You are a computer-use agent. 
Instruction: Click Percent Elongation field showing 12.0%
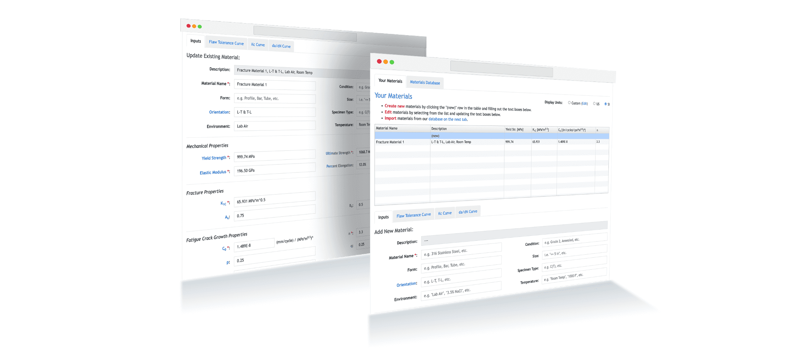pos(363,164)
